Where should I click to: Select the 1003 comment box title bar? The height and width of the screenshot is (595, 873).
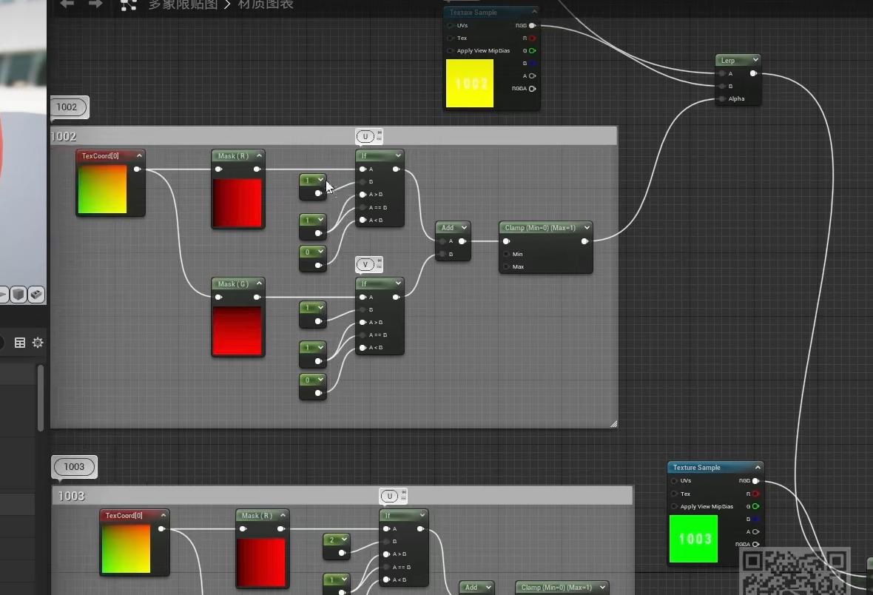tap(343, 496)
